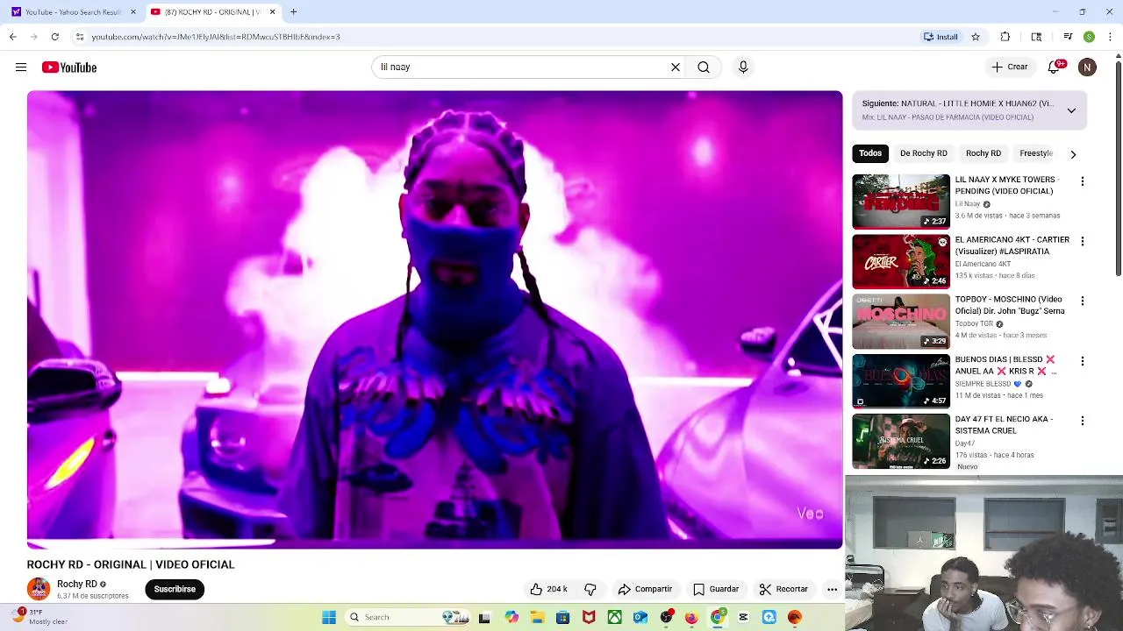Open EL AMERICANO 4KT CARTIER thumbnail
Screen dimensions: 1123x631
click(901, 261)
